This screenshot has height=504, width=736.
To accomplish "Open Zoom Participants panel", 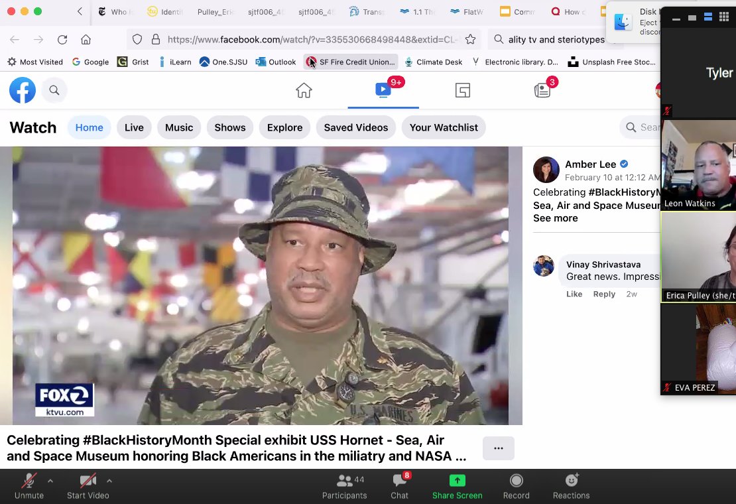I will point(345,487).
